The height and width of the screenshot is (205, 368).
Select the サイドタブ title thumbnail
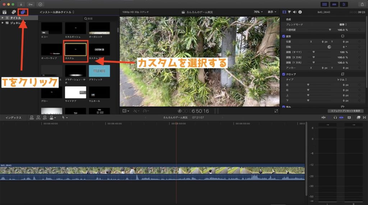pyautogui.click(x=75, y=92)
